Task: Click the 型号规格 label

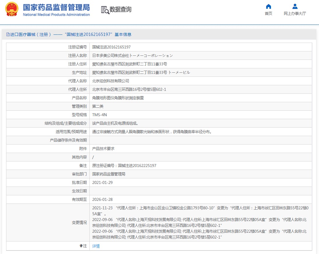Action: pyautogui.click(x=79, y=115)
